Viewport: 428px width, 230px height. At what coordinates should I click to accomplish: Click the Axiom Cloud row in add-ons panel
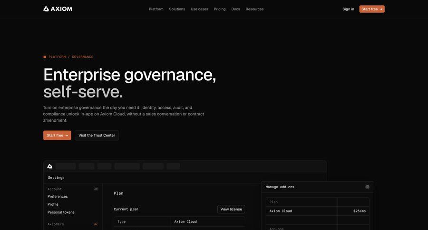point(318,211)
